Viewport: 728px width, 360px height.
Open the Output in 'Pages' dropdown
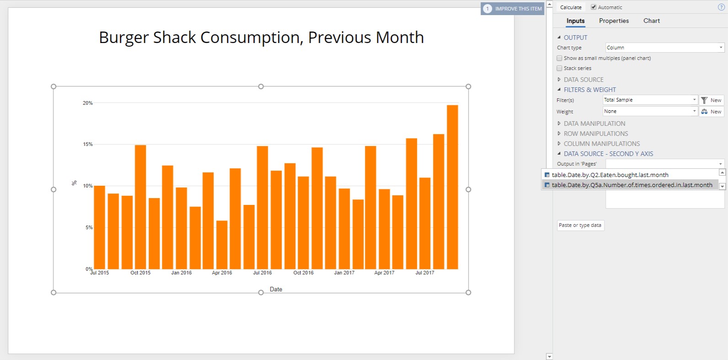[665, 164]
